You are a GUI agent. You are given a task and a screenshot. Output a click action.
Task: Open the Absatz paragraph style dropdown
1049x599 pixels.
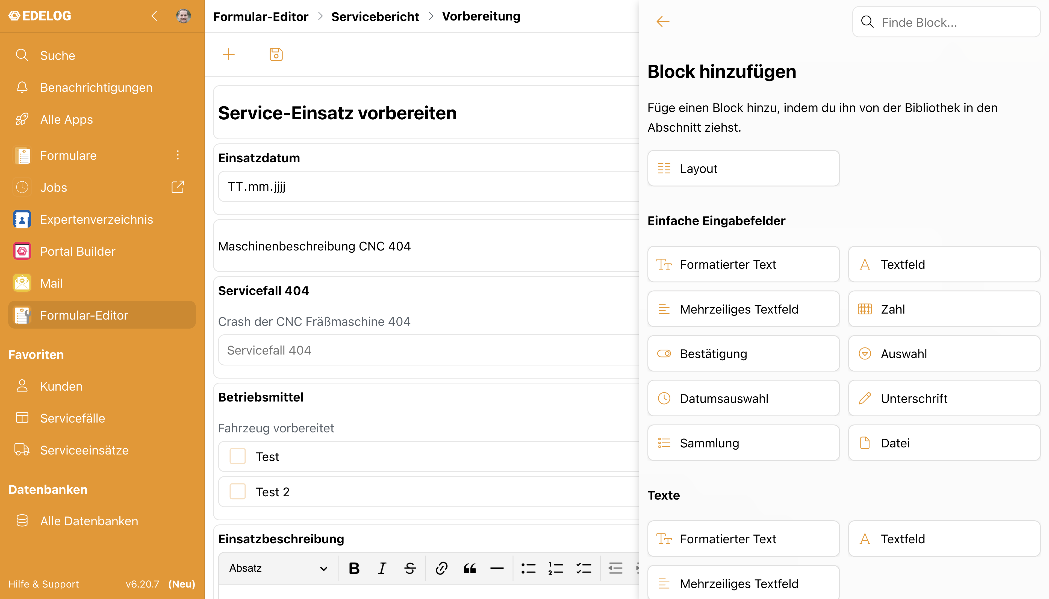coord(278,568)
